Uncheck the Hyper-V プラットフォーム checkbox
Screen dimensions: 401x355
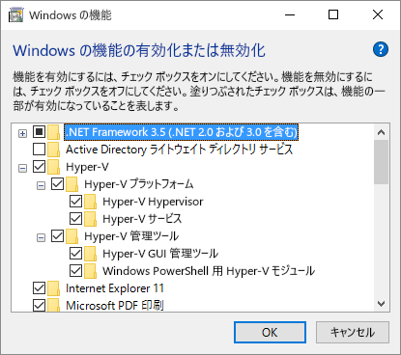57,184
